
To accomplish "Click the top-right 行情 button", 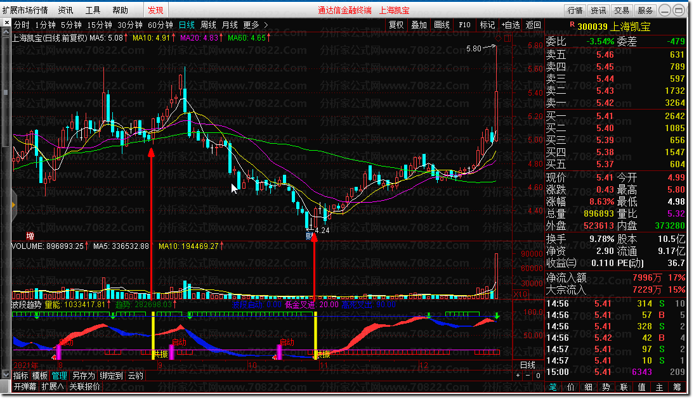I will pos(575,10).
